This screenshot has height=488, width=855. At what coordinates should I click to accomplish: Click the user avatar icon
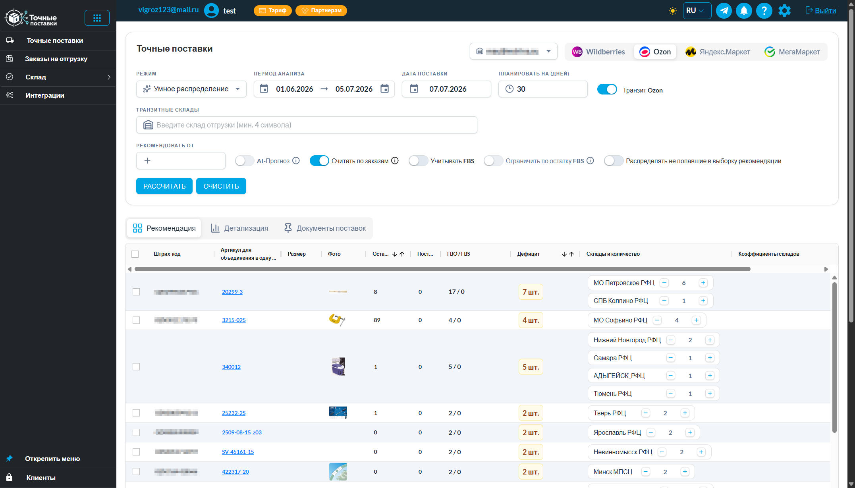point(211,11)
